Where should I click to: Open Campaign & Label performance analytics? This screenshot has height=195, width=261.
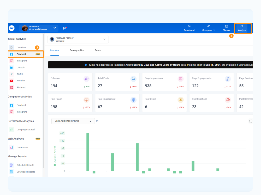pyautogui.click(x=26, y=129)
